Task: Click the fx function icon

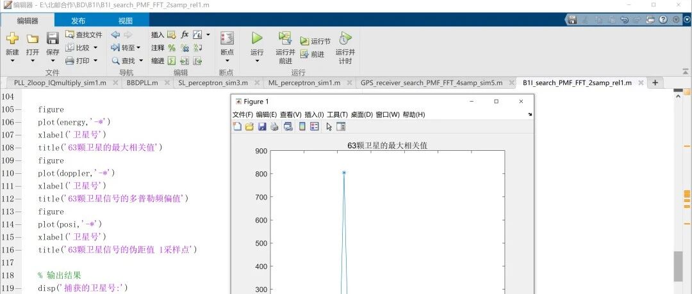Action: click(x=185, y=35)
